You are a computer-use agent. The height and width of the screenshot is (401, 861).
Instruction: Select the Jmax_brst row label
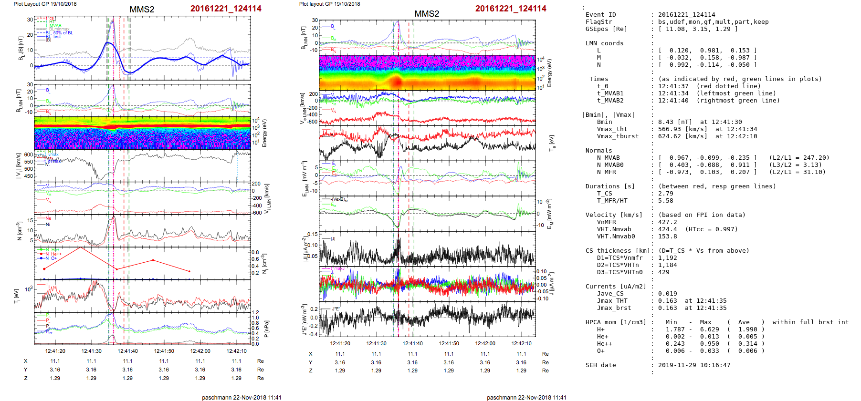[614, 308]
